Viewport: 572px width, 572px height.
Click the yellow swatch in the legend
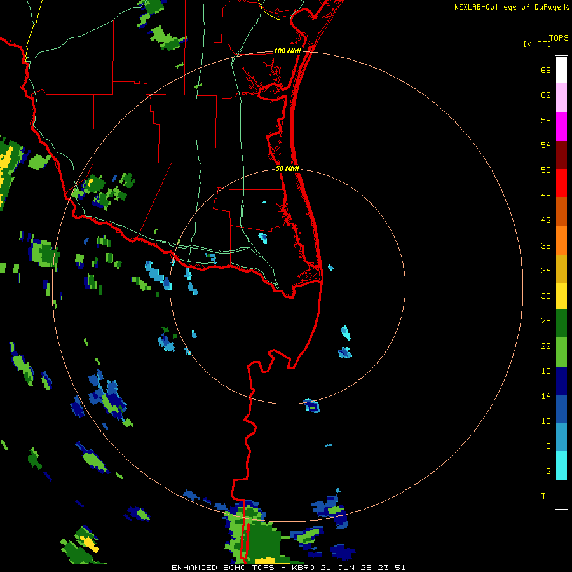pyautogui.click(x=561, y=296)
